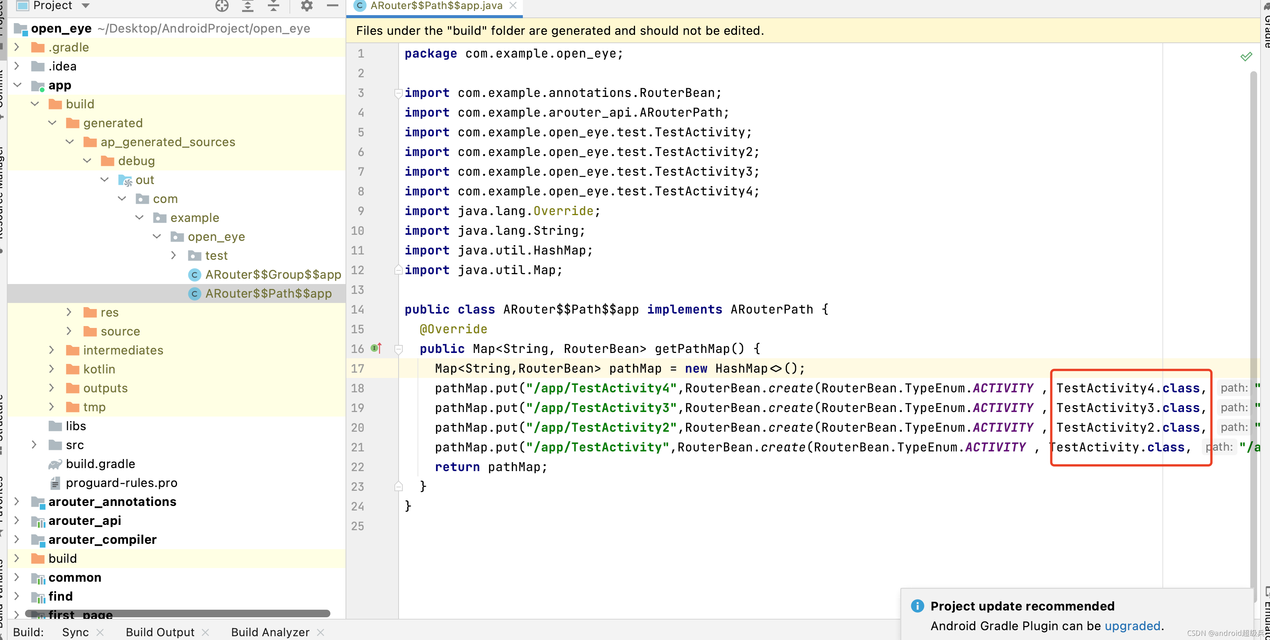Screen dimensions: 1270x640
Task: Collapse the ap_generated_sources folder
Action: click(69, 142)
